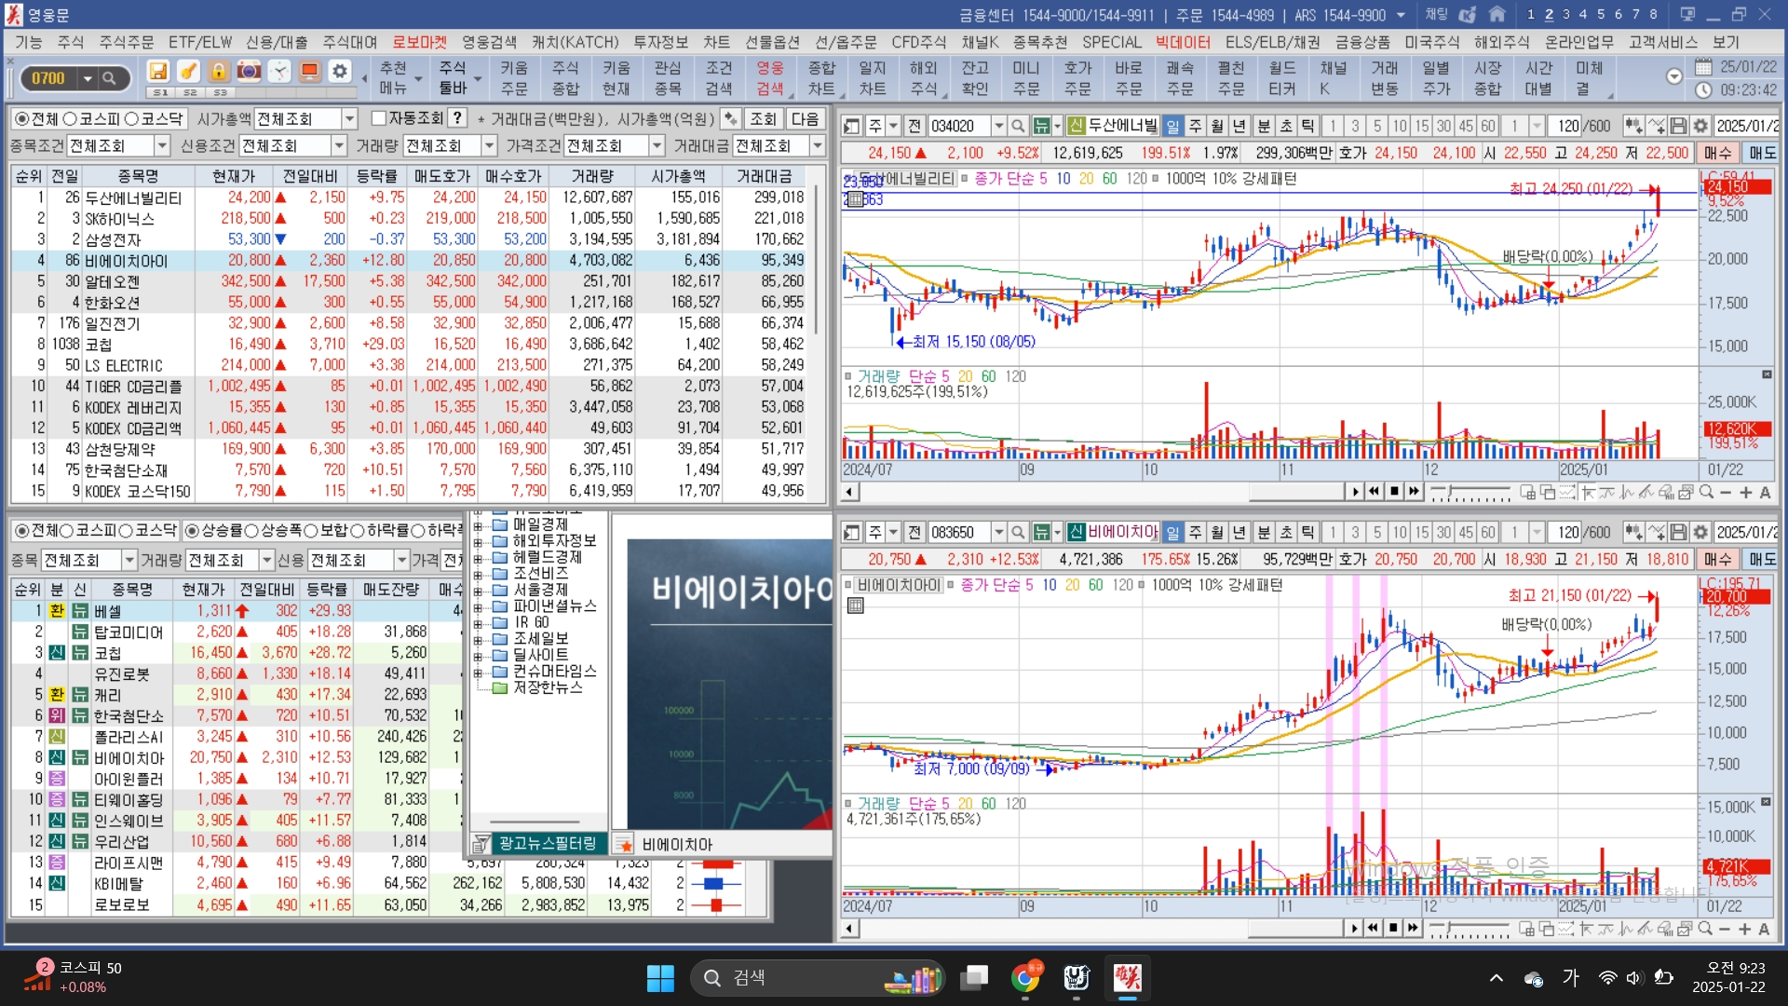Open the 로보마켓 menu
Image resolution: width=1788 pixels, height=1006 pixels.
click(x=419, y=42)
